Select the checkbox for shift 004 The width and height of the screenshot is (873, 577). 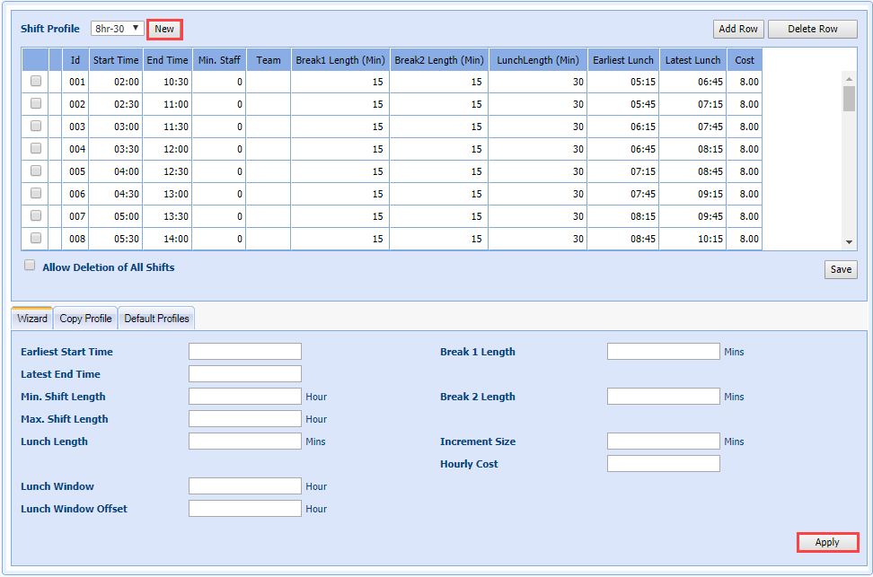pos(36,148)
